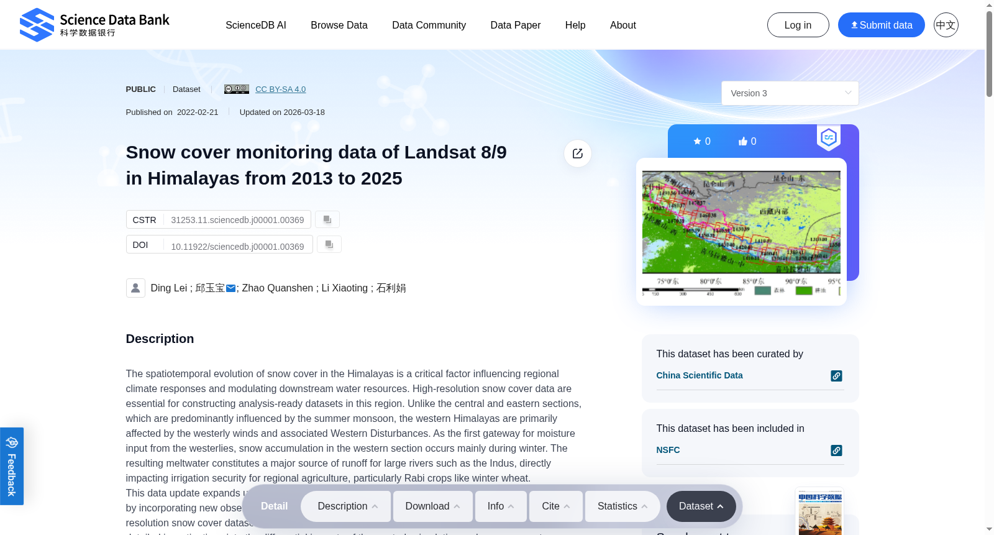994x535 pixels.
Task: Select author Zhao Quanshen
Action: pos(278,288)
